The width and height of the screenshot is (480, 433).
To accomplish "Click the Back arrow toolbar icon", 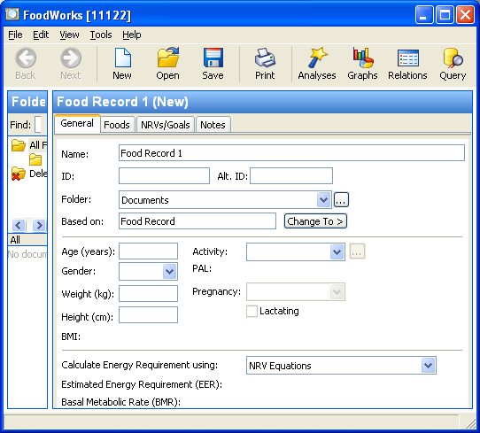I will point(26,58).
